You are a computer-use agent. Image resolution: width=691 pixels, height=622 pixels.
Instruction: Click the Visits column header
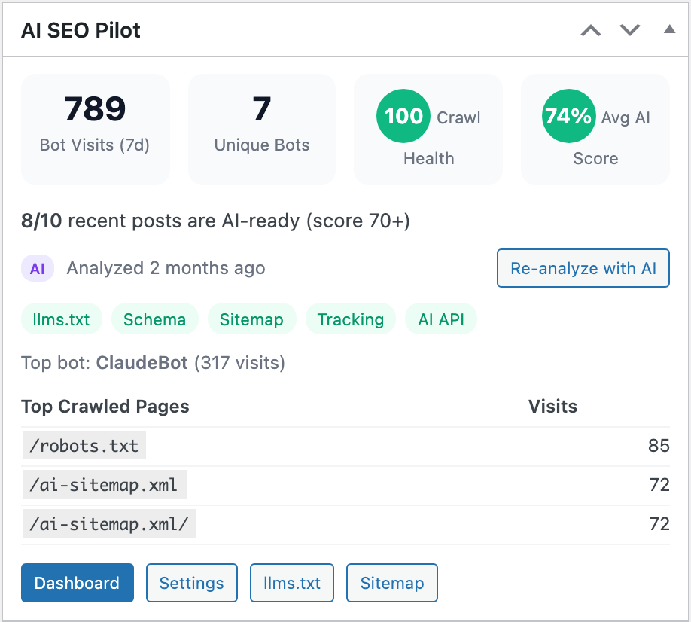pyautogui.click(x=552, y=407)
